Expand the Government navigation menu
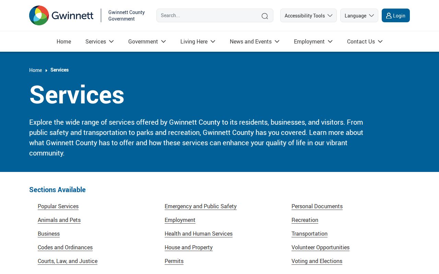439x274 pixels. point(147,41)
